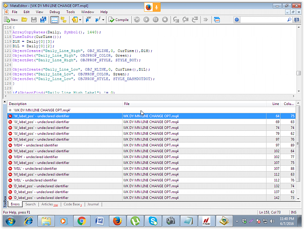This screenshot has height=229, width=304.
Task: Sort errors by File column header
Action: pos(194,104)
